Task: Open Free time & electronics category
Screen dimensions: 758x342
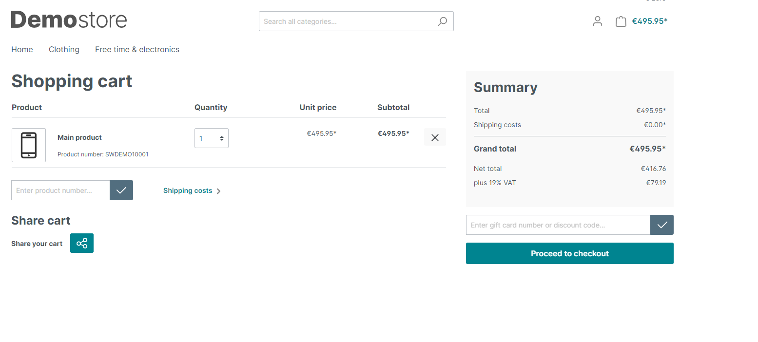Action: coord(137,49)
